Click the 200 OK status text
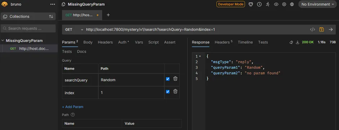Viewport: 339px width, 130px height. click(x=308, y=42)
